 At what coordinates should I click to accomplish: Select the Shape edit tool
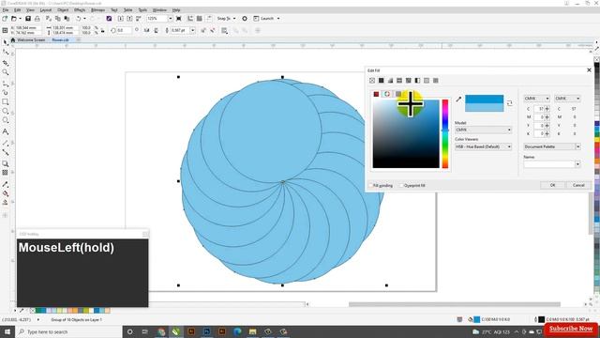tap(5, 53)
